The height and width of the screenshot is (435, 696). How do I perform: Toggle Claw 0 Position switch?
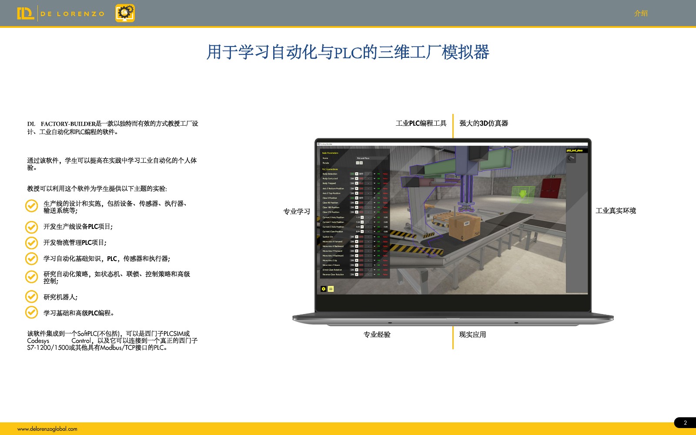click(x=357, y=198)
